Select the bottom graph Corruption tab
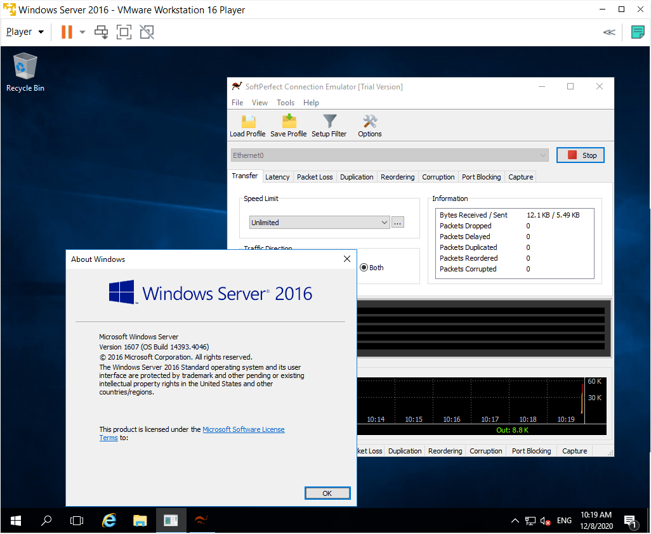 pos(486,451)
